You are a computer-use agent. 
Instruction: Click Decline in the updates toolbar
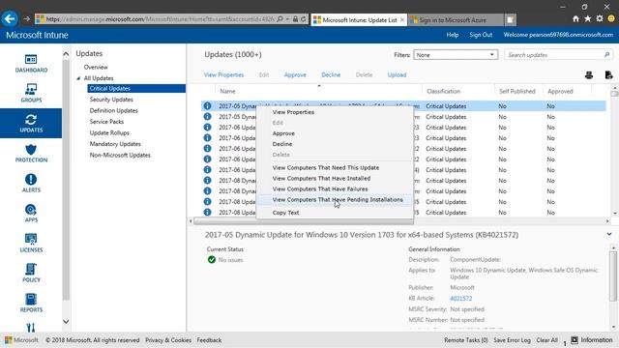[x=331, y=74]
